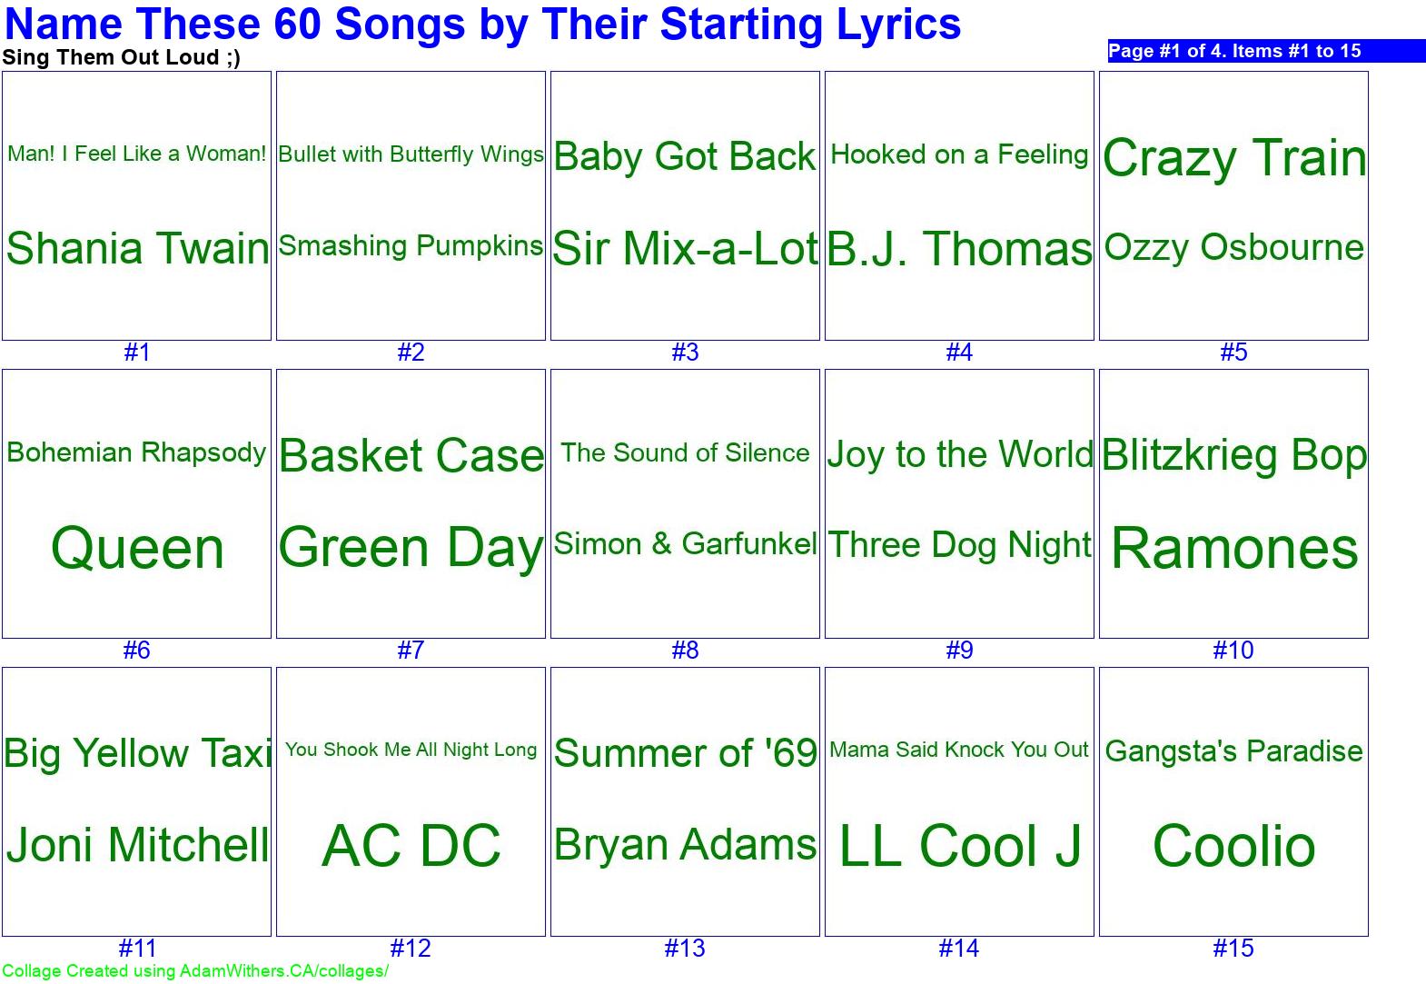The image size is (1426, 984).
Task: Click the #8 item number label
Action: (x=686, y=651)
